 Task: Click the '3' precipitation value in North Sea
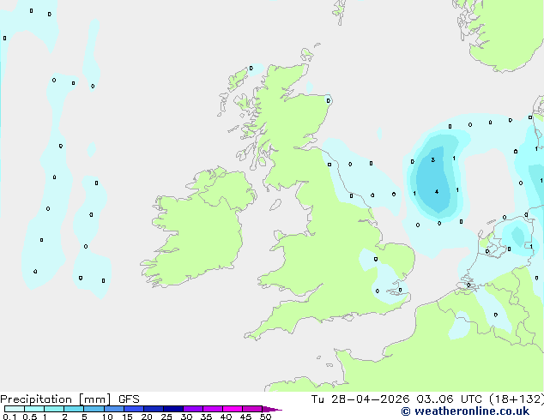[x=433, y=159]
